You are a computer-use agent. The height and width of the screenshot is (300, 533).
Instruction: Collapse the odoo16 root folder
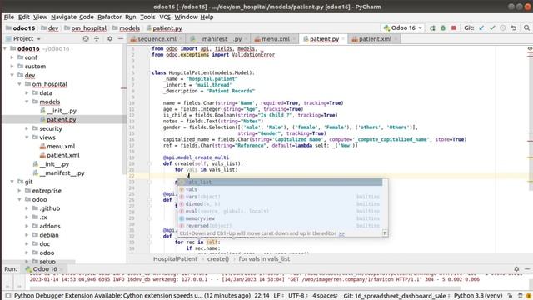[x=5, y=48]
